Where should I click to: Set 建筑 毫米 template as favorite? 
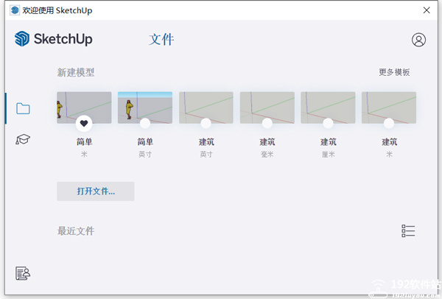tap(267, 124)
